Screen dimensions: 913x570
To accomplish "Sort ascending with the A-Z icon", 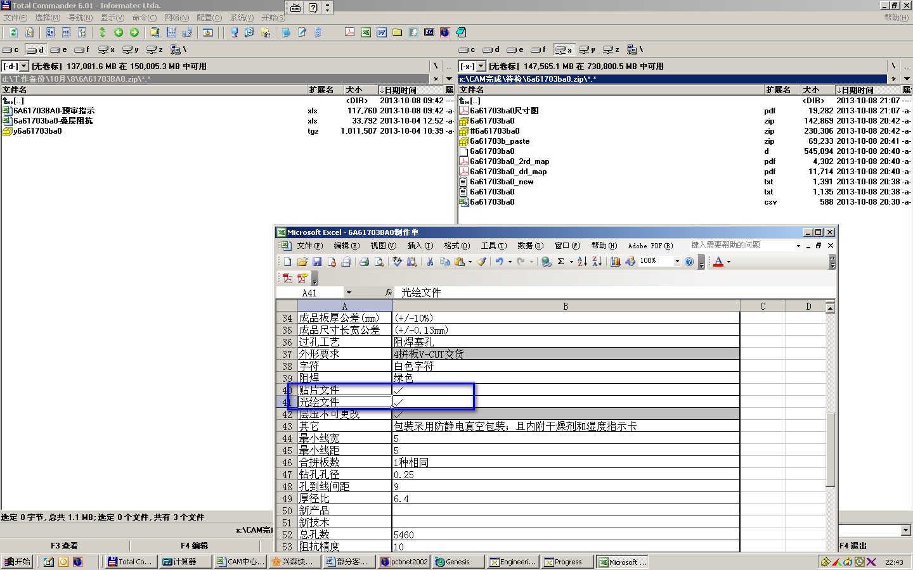I will click(582, 262).
